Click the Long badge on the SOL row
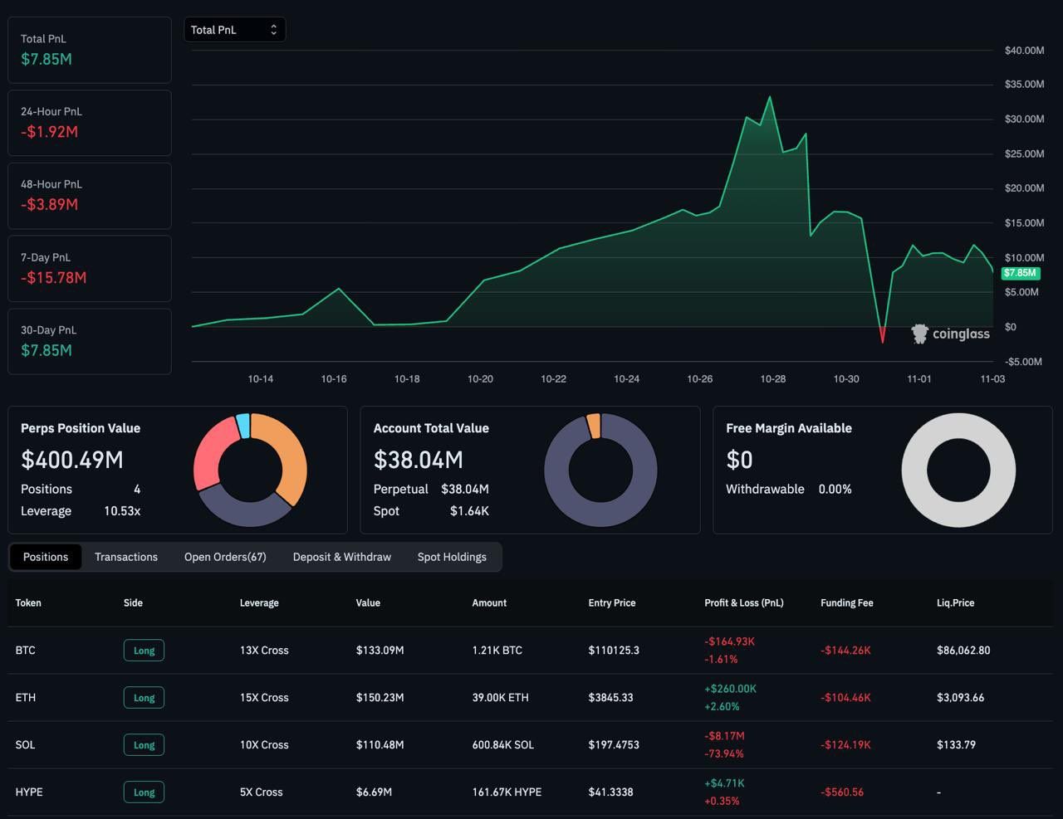The image size is (1063, 819). coord(144,744)
